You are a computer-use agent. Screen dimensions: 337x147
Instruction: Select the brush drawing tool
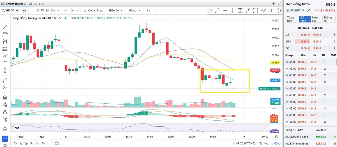[x=5, y=56]
